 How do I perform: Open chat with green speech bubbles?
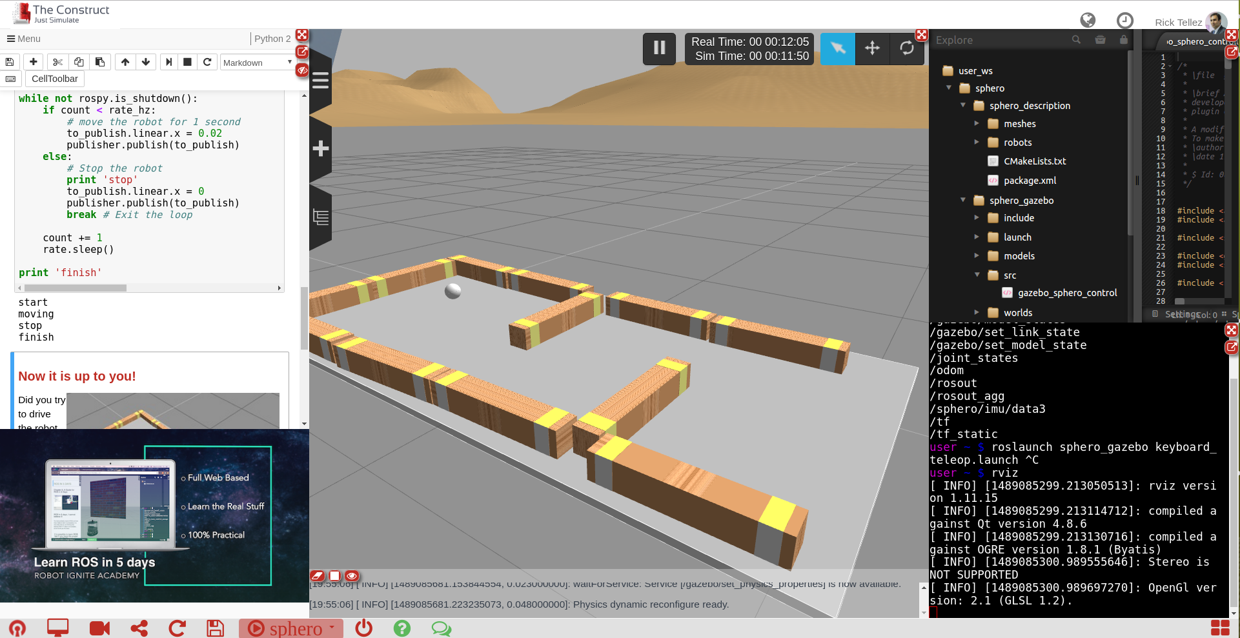point(442,628)
